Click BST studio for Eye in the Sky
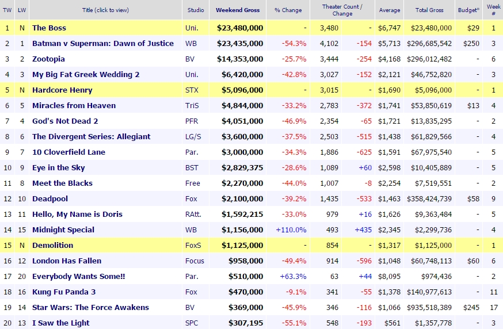This screenshot has height=329, width=503. 192,168
